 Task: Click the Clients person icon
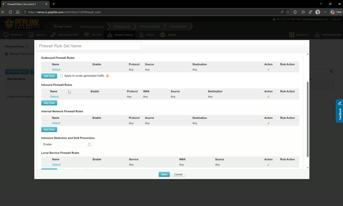[x=142, y=35]
